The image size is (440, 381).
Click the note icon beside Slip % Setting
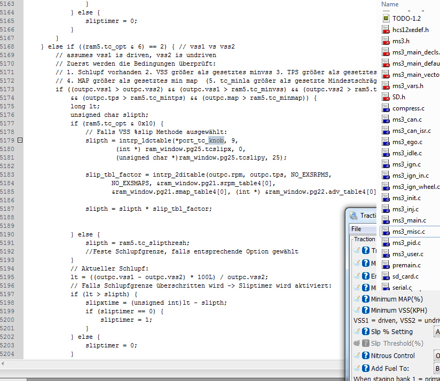[x=357, y=332]
